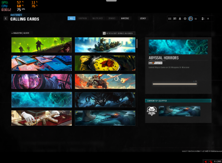Viewport: 222px width, 163px height.
Task: Choose the gold rifle display case card
Action: coord(42,118)
